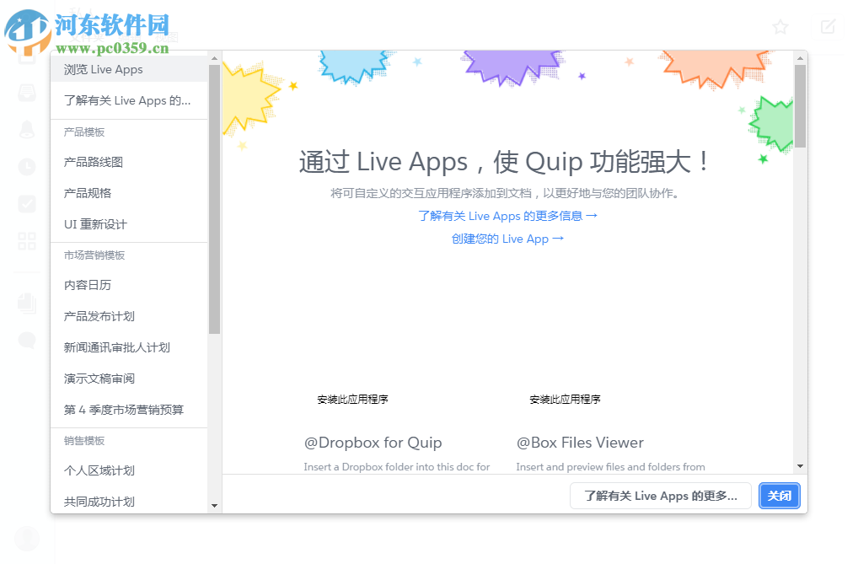The width and height of the screenshot is (858, 564).
Task: Toggle the favorite star for this document
Action: click(x=780, y=26)
